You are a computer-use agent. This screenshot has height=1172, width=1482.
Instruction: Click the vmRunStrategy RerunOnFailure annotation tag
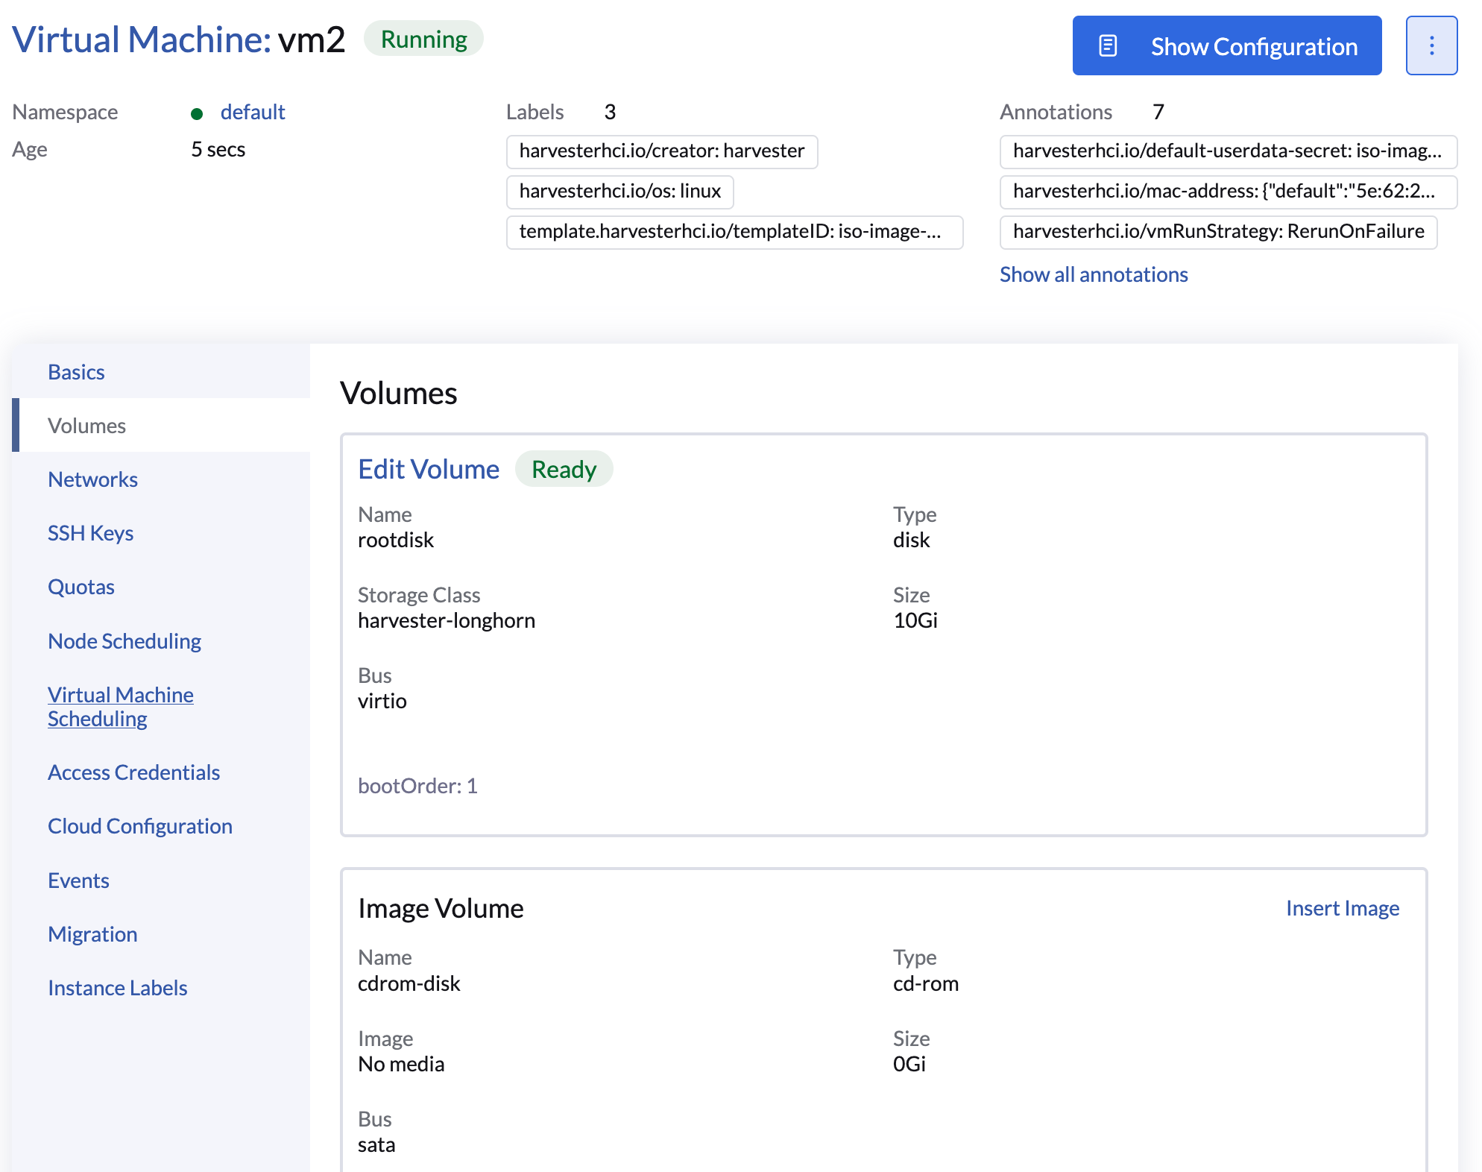pos(1217,232)
